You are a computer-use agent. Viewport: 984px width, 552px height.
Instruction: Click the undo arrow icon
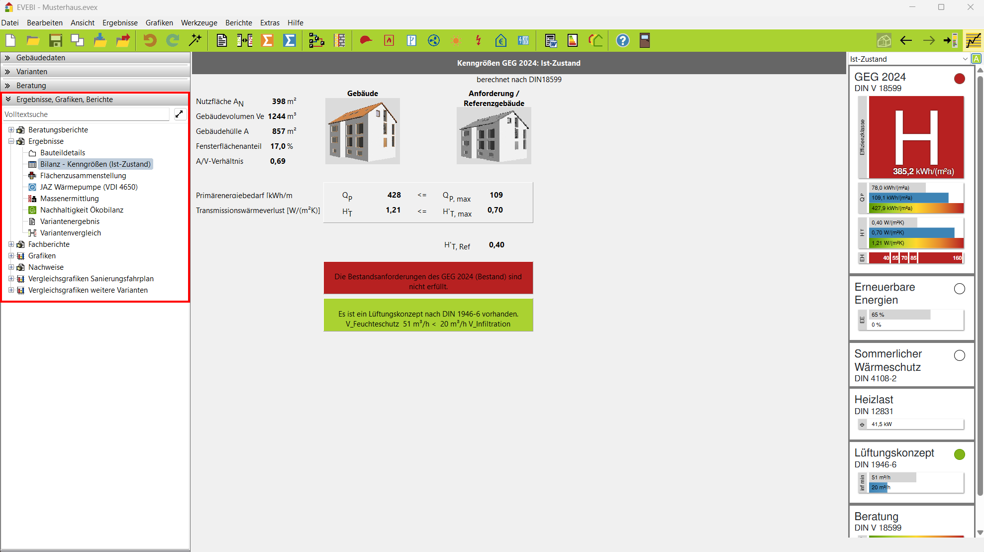point(150,40)
